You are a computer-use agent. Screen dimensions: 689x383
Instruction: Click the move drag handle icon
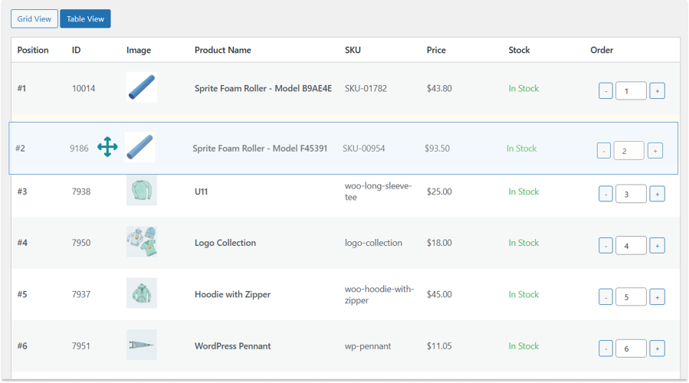(x=107, y=148)
